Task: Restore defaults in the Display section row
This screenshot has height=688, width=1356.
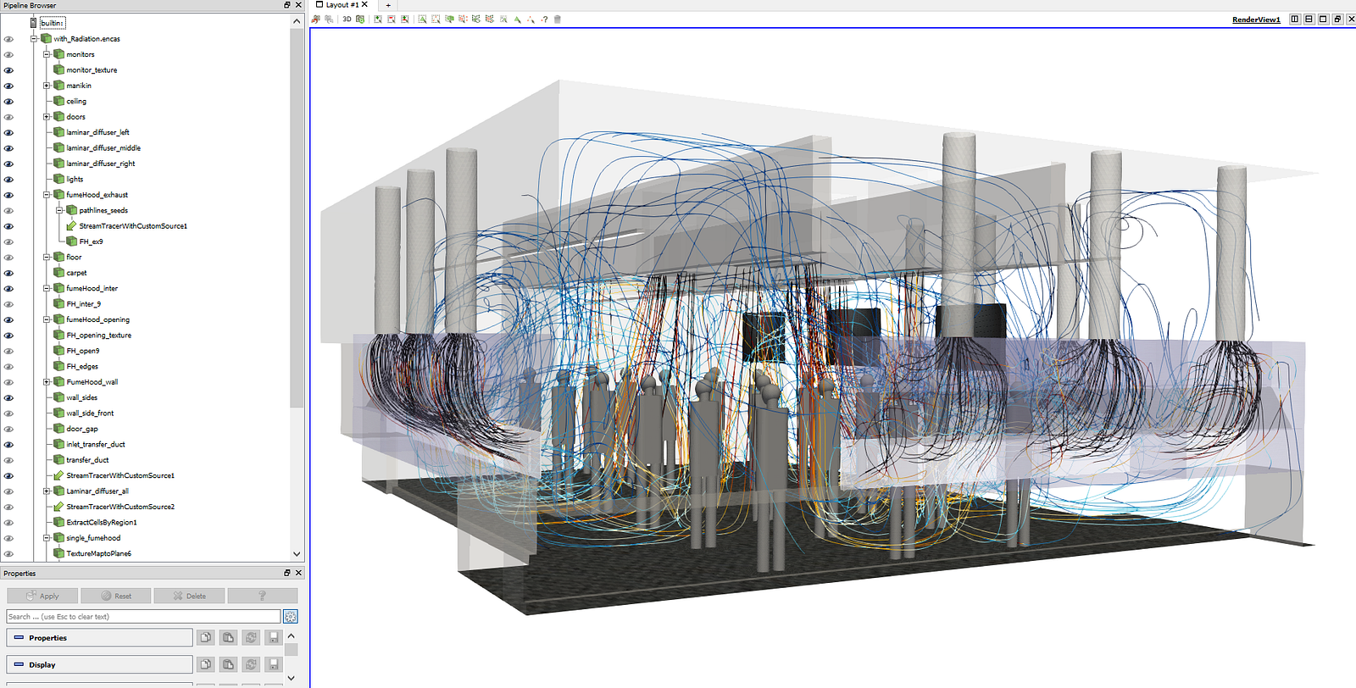Action: pyautogui.click(x=251, y=664)
